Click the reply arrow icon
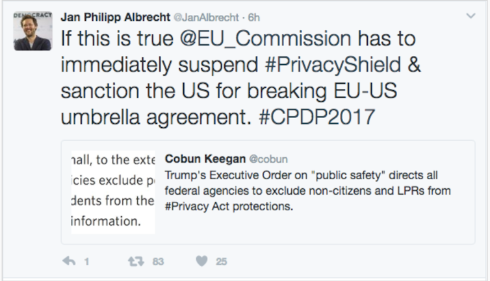Image resolution: width=490 pixels, height=281 pixels. (68, 262)
